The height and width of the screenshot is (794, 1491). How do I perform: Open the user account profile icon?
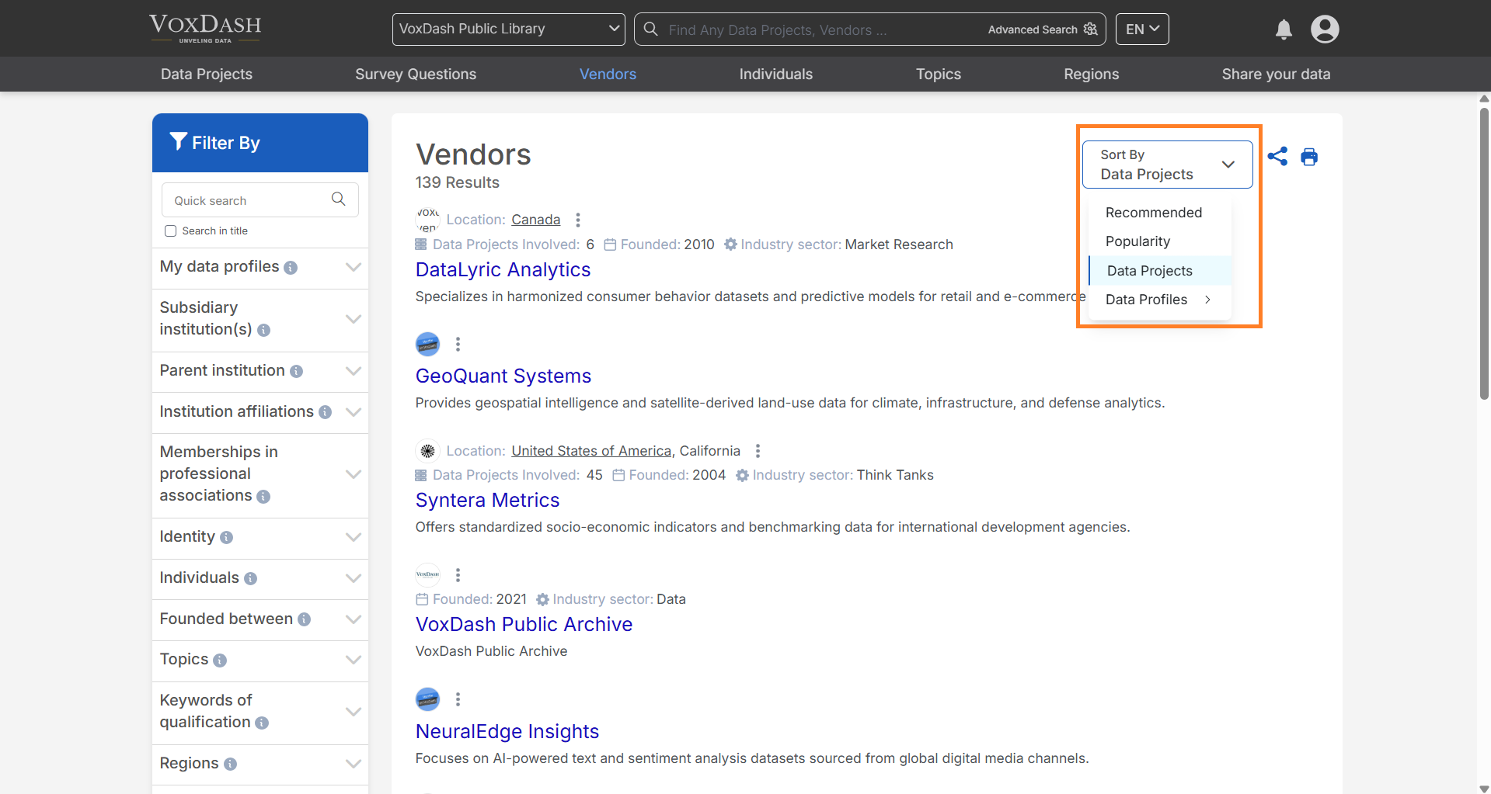1324,29
